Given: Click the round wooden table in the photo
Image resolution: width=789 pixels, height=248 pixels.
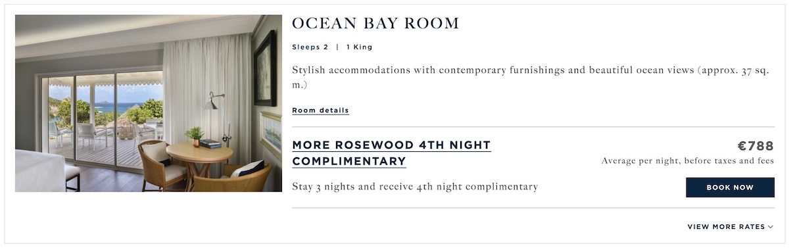Looking at the screenshot, I should [x=200, y=158].
